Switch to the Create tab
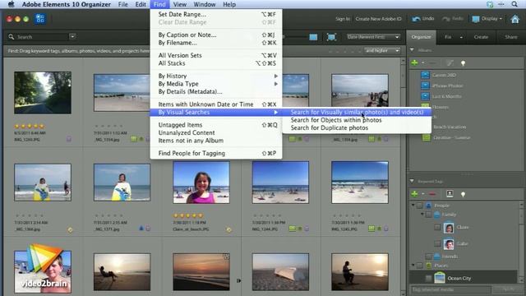The image size is (526, 296). click(x=481, y=37)
